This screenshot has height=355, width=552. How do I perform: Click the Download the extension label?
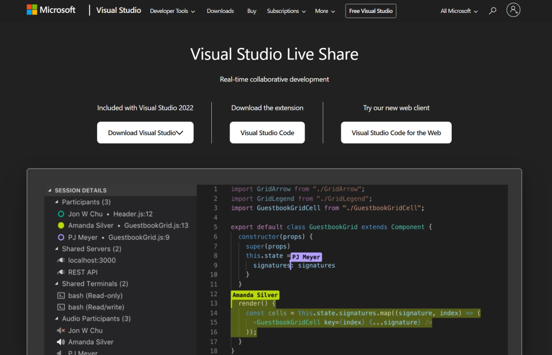[267, 108]
